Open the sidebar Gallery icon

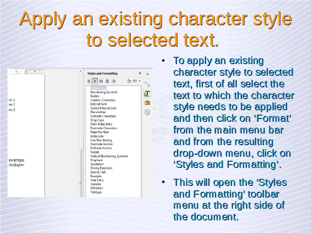coord(147,103)
